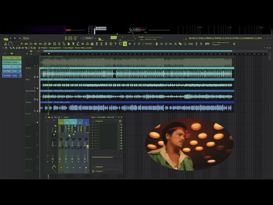This screenshot has height=205, width=273.
Task: Select the playlist zoom magnifier tool
Action: (x=32, y=48)
